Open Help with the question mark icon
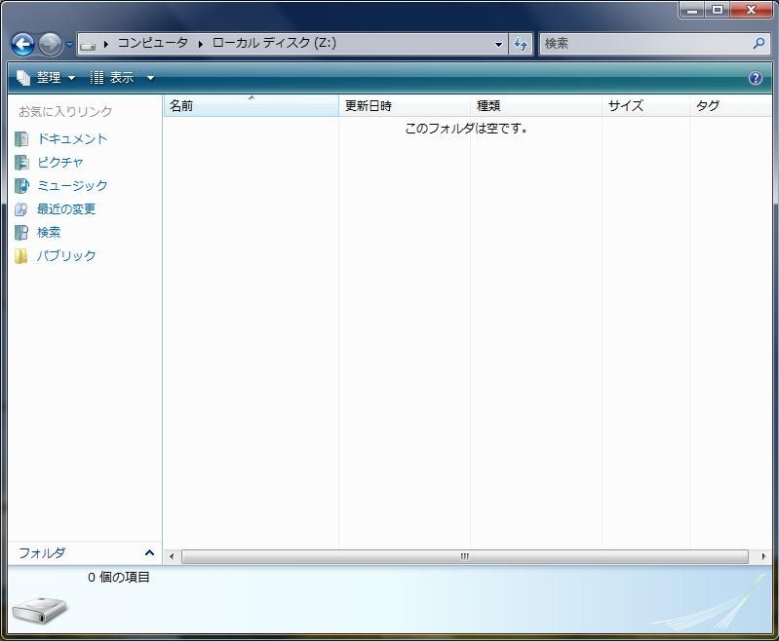The image size is (779, 641). tap(756, 78)
